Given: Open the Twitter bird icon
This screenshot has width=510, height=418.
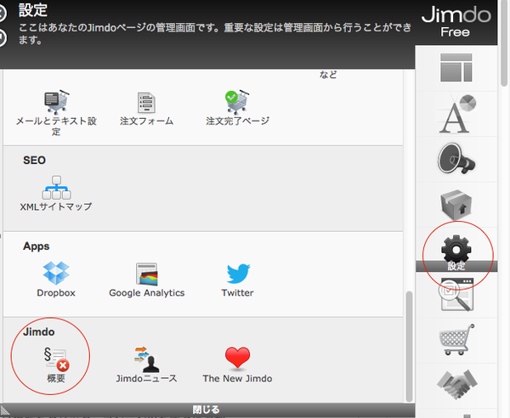Looking at the screenshot, I should (238, 274).
